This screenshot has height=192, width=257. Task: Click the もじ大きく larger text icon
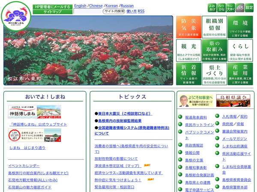pyautogui.click(x=230, y=7)
